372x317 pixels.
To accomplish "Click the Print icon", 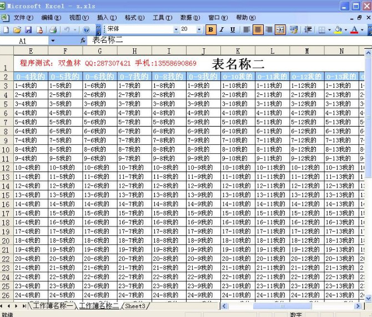I will coord(53,29).
